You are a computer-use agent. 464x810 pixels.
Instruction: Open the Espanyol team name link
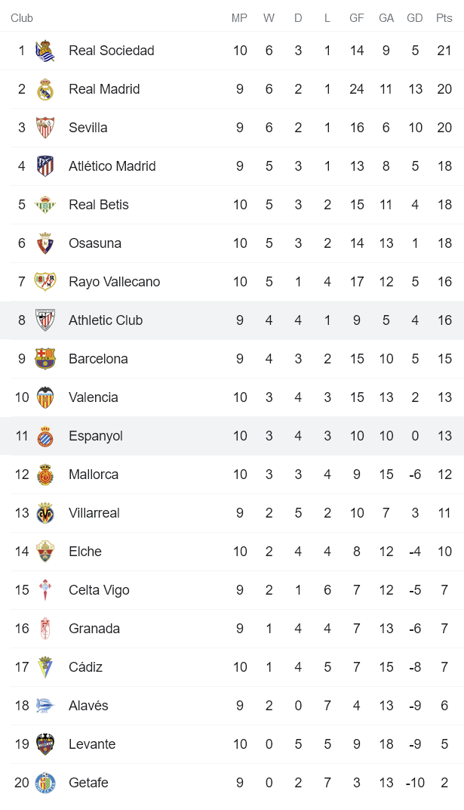coord(96,436)
